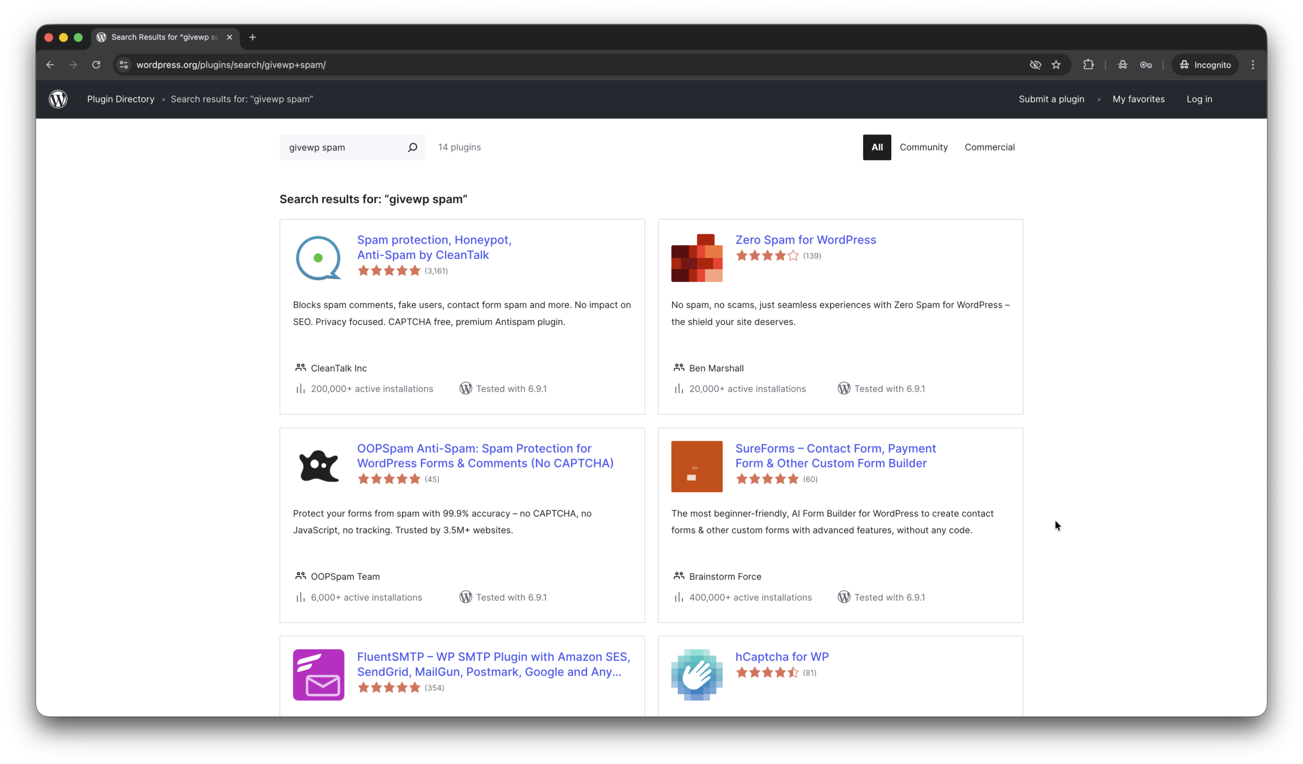Screen dimensions: 1303x764
Task: Click the search magnifier icon
Action: [x=412, y=148]
